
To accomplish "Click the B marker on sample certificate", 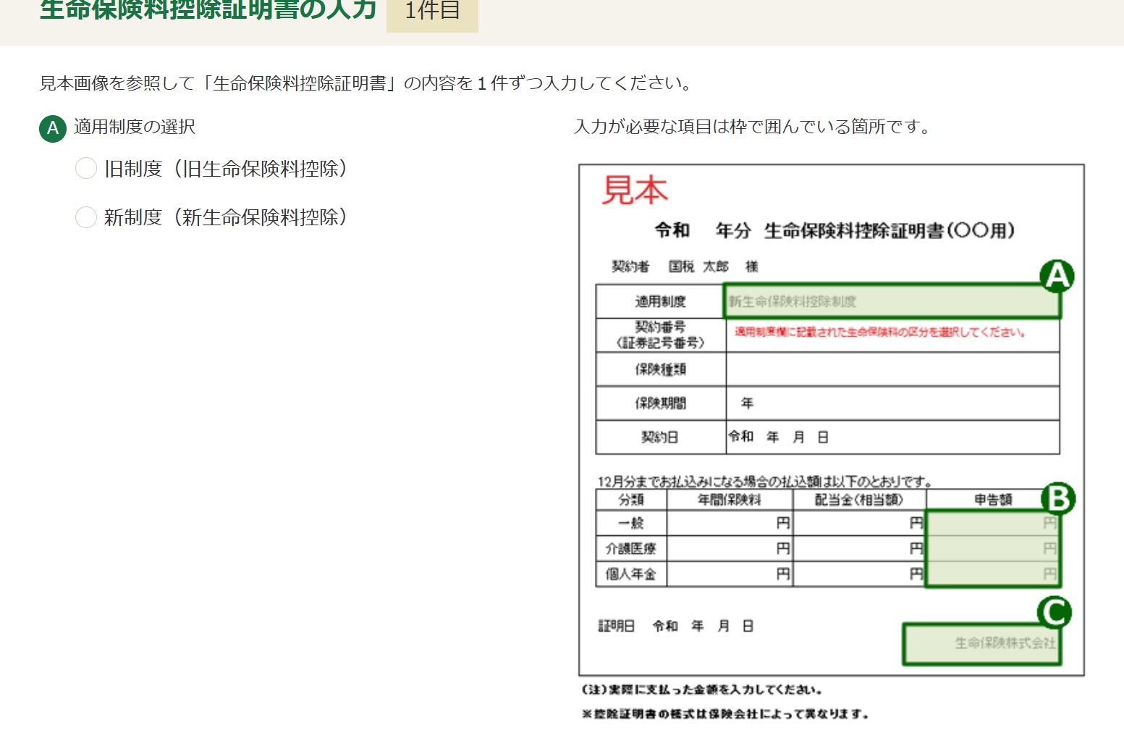I will (1057, 499).
